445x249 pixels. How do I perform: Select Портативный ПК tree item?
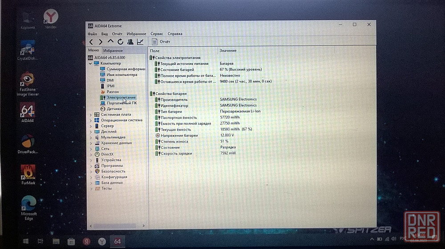coord(119,103)
